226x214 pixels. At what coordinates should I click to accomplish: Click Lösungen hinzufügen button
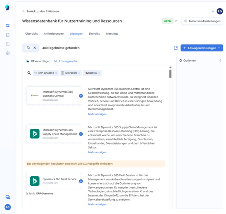pos(202,48)
